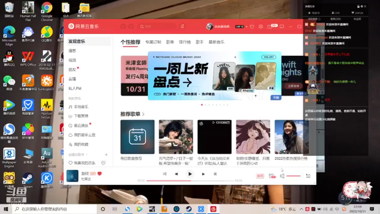
Task: Switch to mini player mode icon
Action: (x=282, y=27)
